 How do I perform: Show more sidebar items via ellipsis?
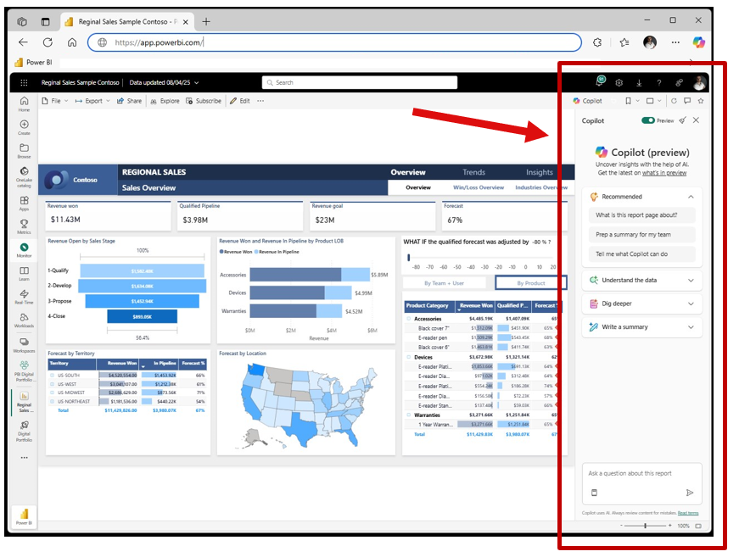pyautogui.click(x=24, y=457)
